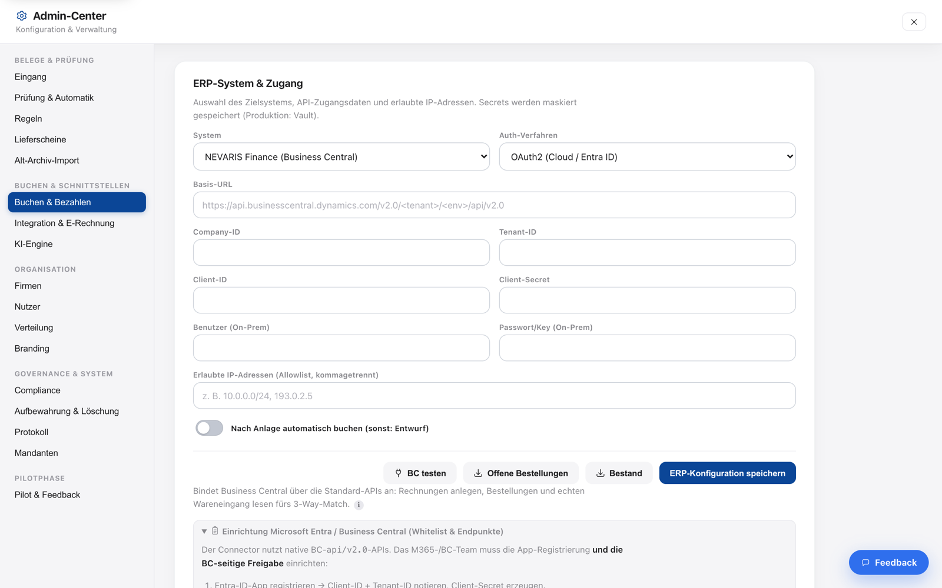Click the ERP-System & Zugang heading
The height and width of the screenshot is (588, 942).
tap(248, 83)
